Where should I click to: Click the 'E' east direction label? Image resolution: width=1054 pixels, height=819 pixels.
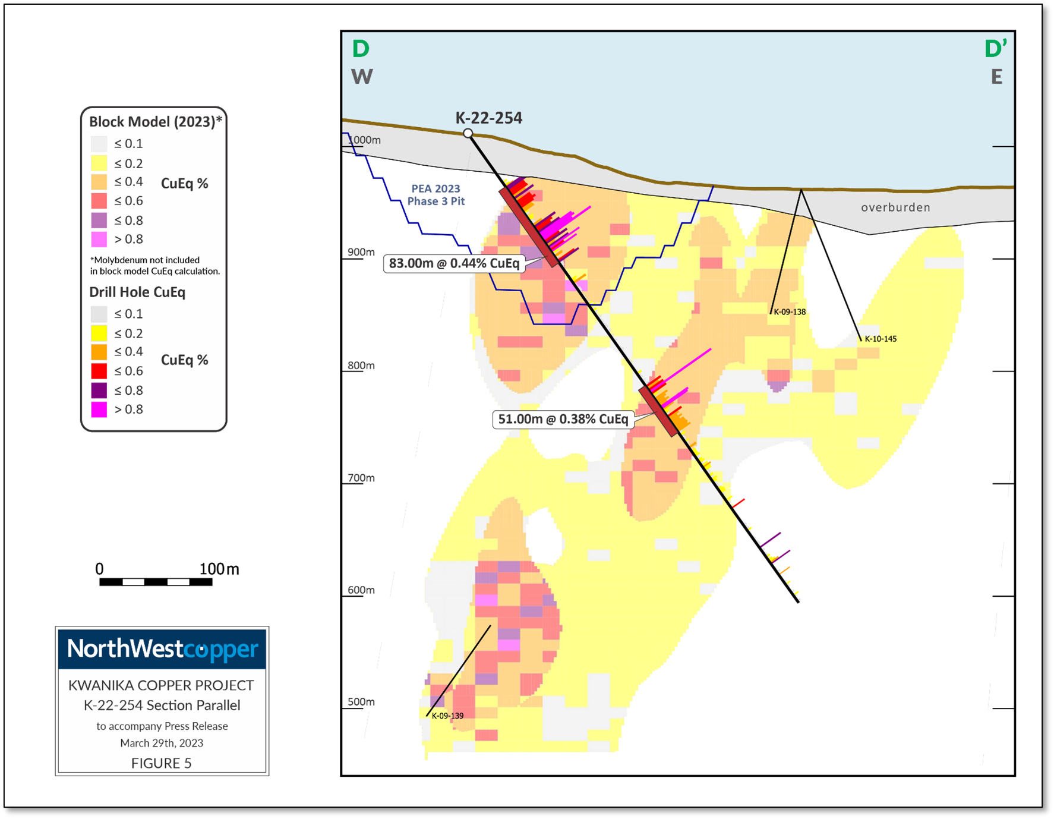996,77
